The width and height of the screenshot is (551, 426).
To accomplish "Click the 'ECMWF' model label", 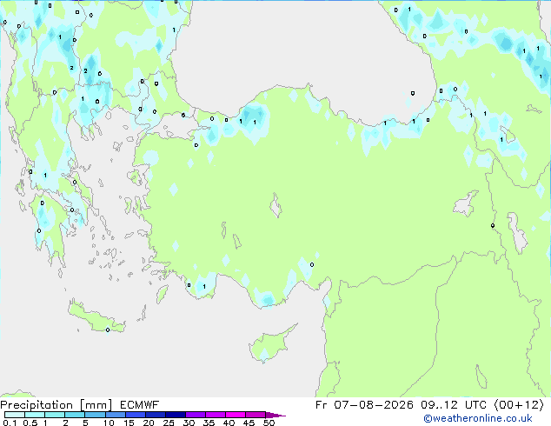I will pyautogui.click(x=140, y=405).
